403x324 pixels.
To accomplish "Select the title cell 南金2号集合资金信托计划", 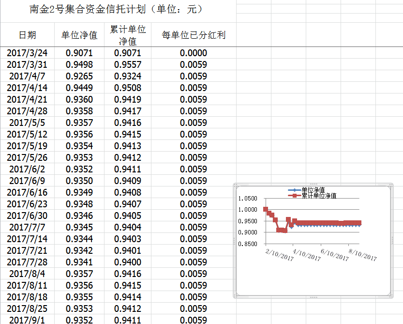I will pos(118,10).
